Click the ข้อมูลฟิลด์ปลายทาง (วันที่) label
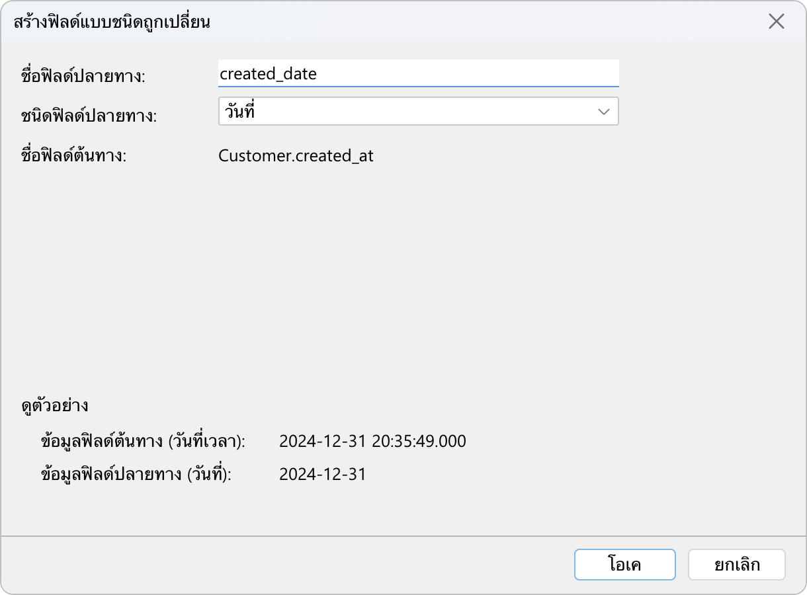The image size is (807, 595). [x=136, y=474]
